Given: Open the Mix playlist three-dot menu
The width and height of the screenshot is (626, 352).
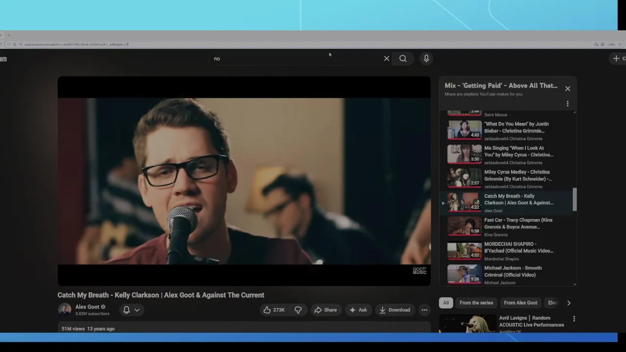Looking at the screenshot, I should click(x=568, y=104).
